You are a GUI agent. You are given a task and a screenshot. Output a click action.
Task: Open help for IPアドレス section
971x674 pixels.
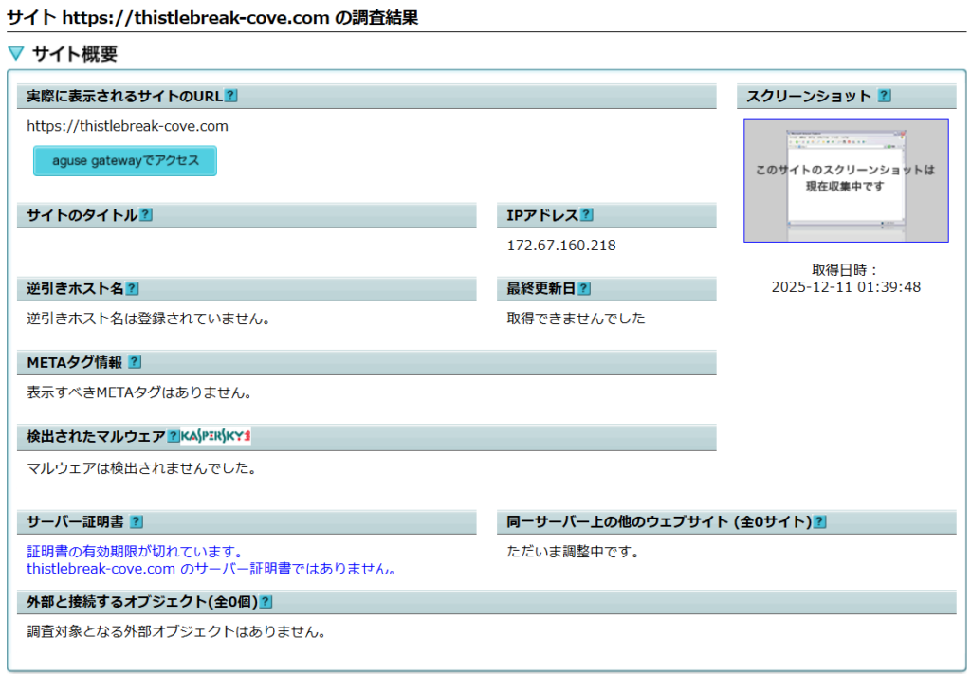tap(587, 215)
